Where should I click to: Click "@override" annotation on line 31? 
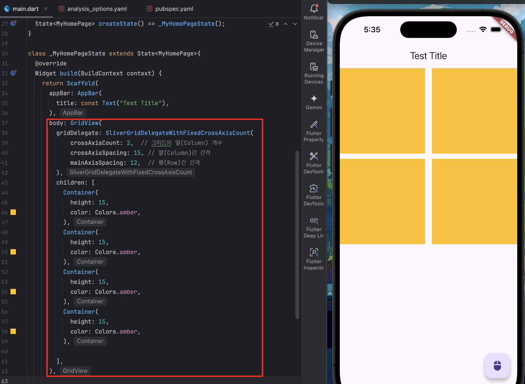(51, 64)
